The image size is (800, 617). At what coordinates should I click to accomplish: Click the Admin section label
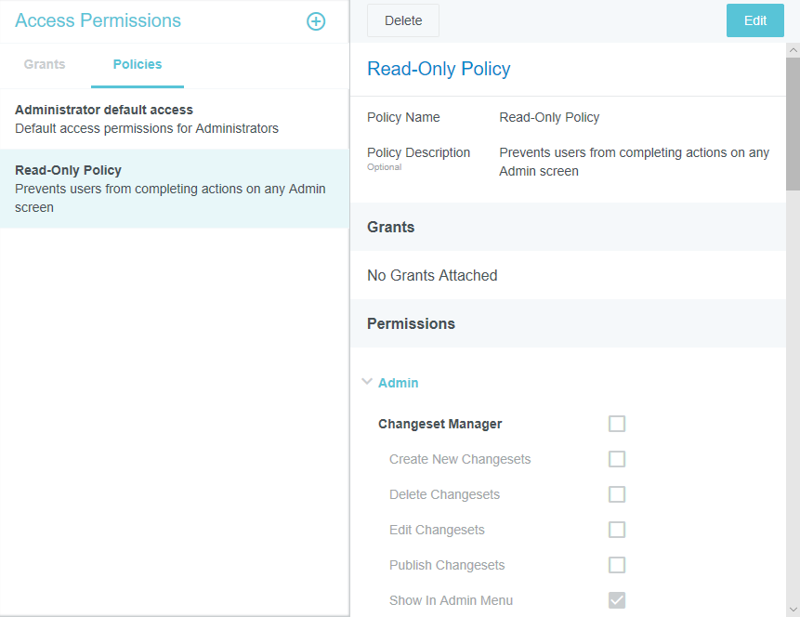(398, 383)
